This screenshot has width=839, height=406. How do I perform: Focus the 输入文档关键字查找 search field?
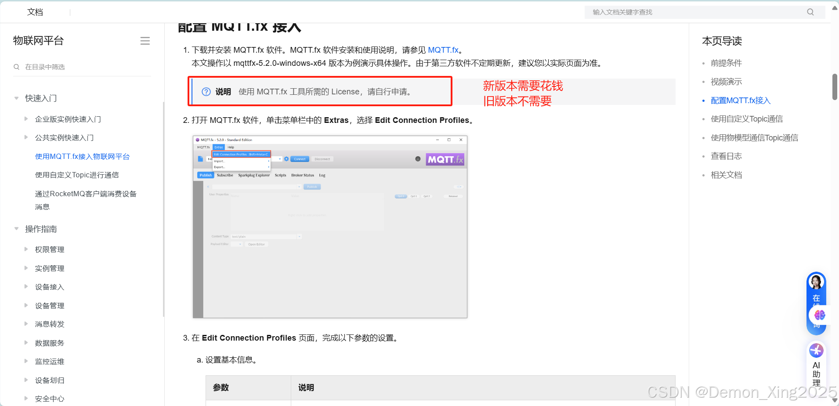[x=705, y=12]
